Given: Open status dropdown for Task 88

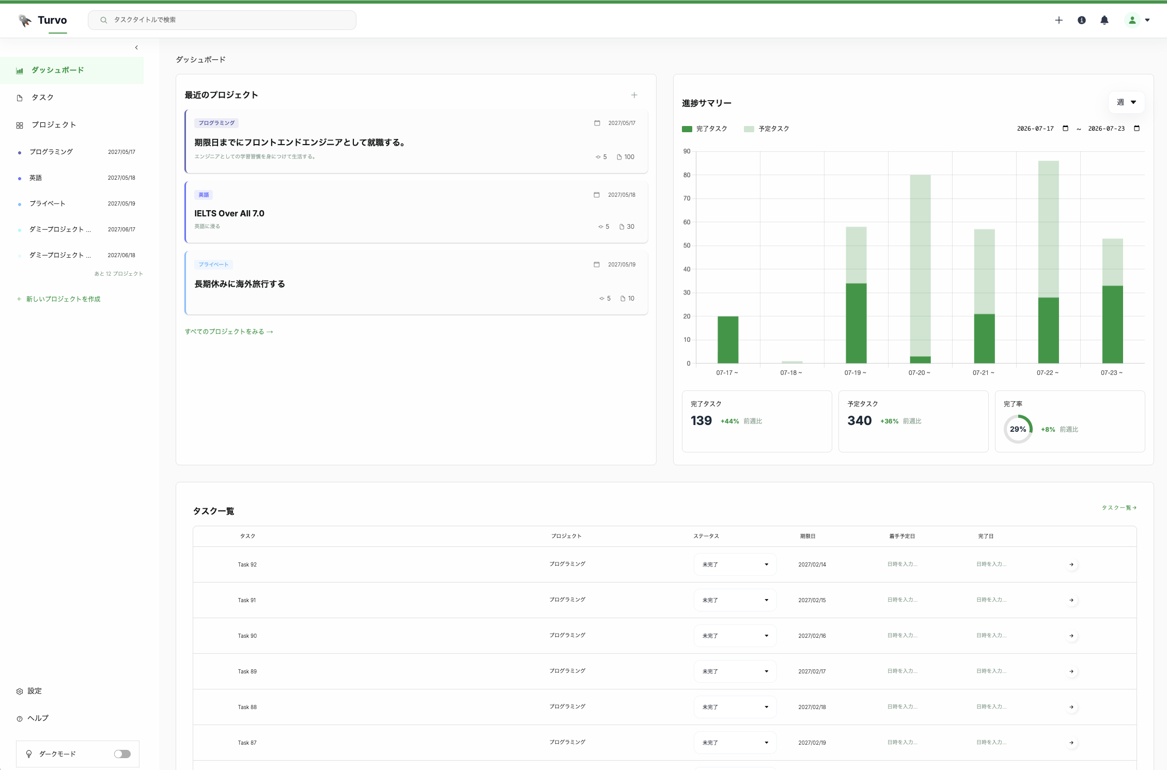Looking at the screenshot, I should [x=735, y=707].
